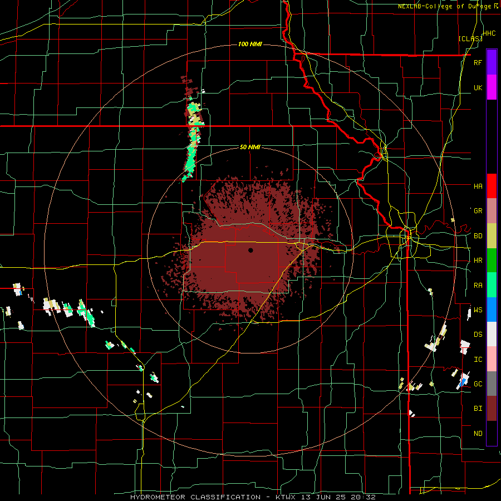Click the "[CLAS]" legend heading
Viewport: 501px width, 501px height.
coord(470,38)
